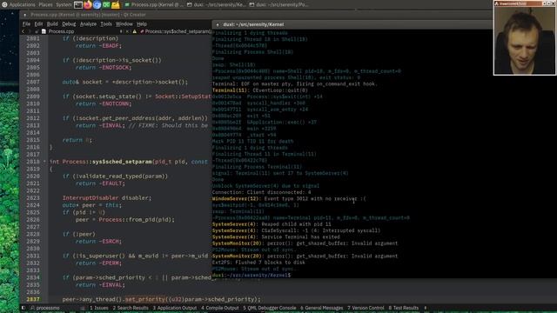
Task: Click the terminal prompt line at bottom
Action: point(252,275)
